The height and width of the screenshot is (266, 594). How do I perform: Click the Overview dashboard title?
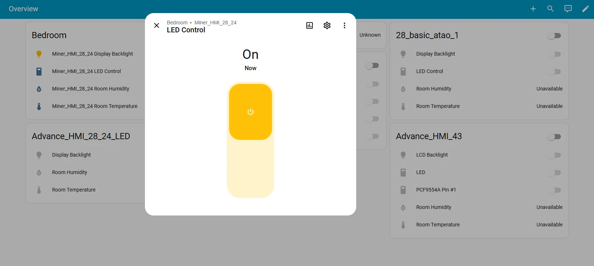(x=24, y=9)
